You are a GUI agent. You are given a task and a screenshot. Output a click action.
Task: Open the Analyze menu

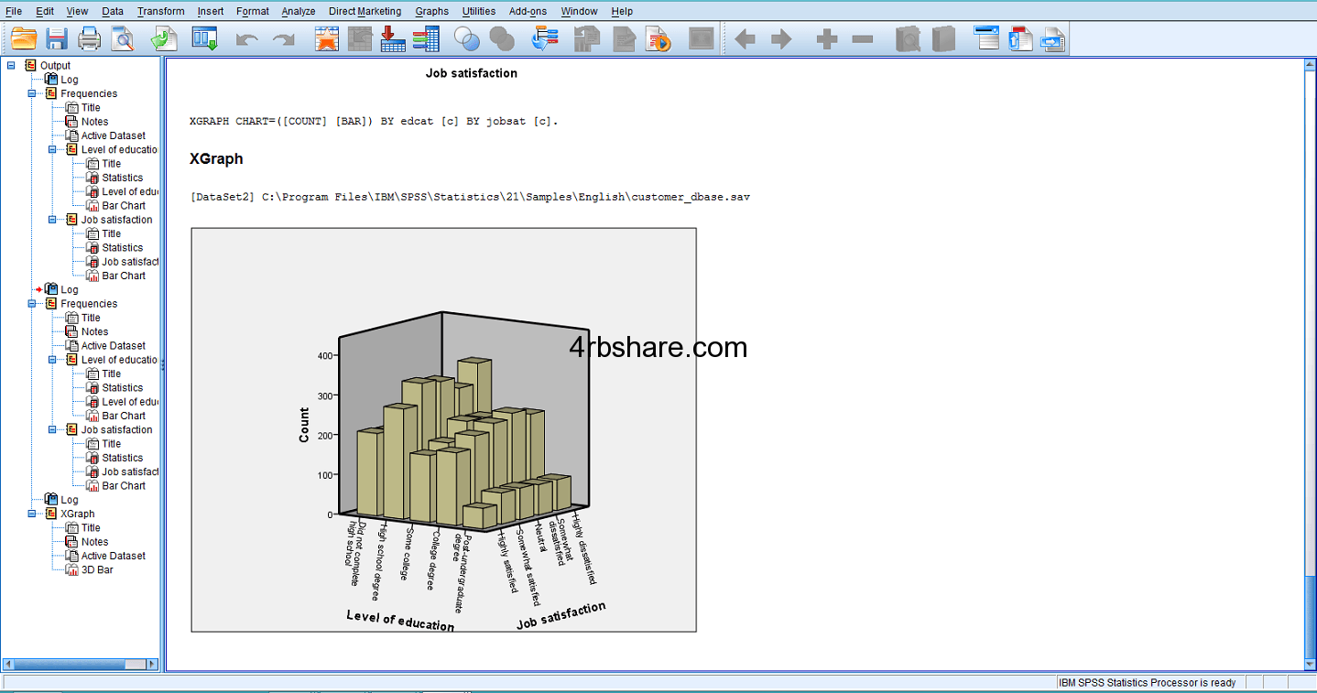[299, 11]
